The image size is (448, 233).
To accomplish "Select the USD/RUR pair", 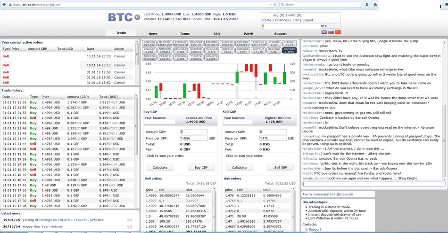I will tap(227, 50).
